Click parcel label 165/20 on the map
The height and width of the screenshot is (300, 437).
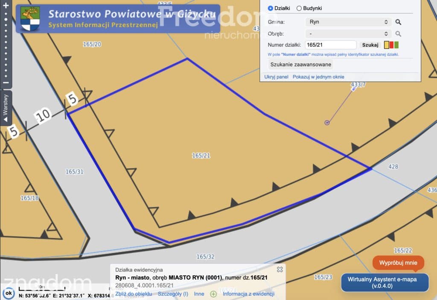[x=92, y=44]
